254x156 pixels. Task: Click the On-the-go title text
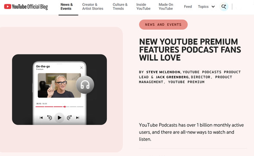[43, 66]
